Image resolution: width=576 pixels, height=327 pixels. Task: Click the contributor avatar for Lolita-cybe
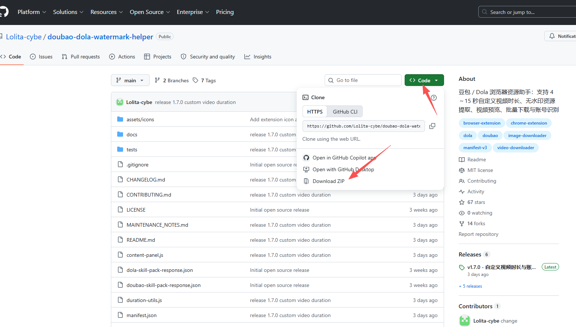[x=465, y=321]
